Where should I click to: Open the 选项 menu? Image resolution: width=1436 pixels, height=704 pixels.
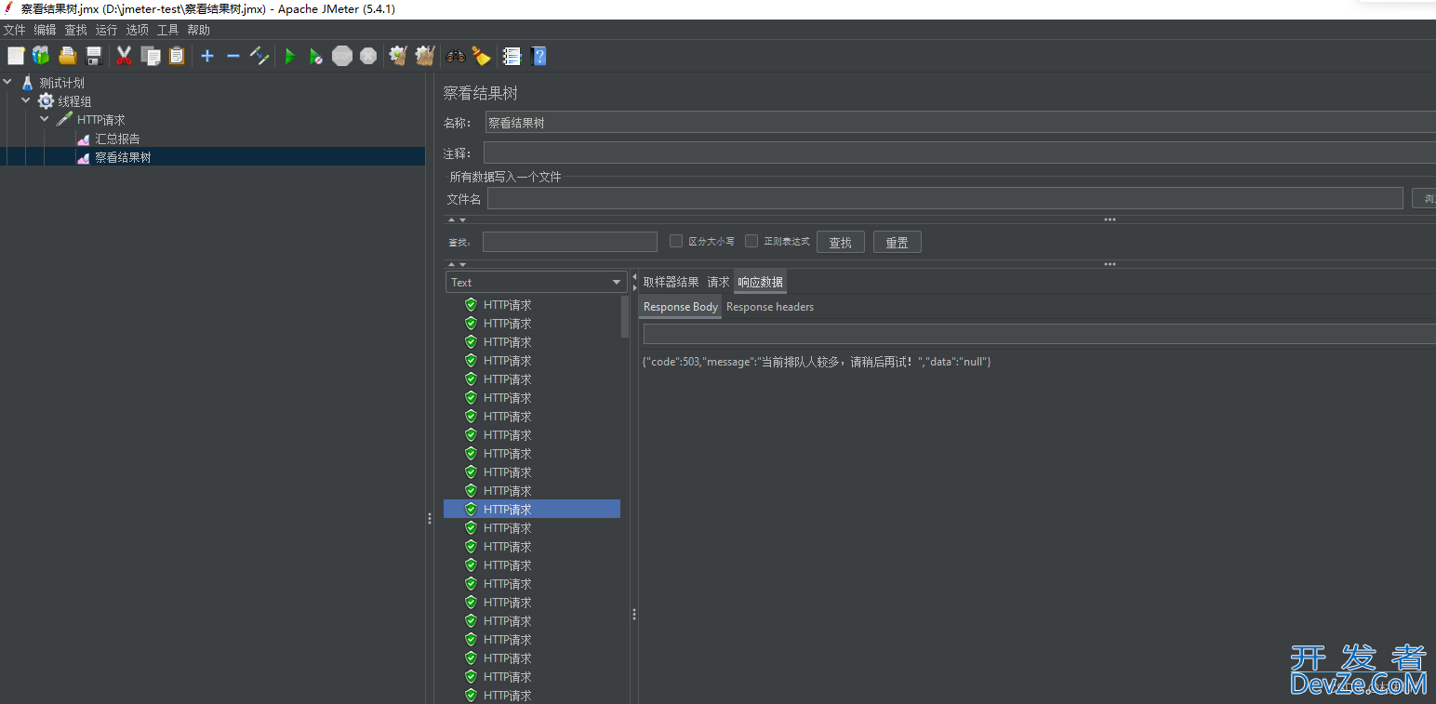137,30
